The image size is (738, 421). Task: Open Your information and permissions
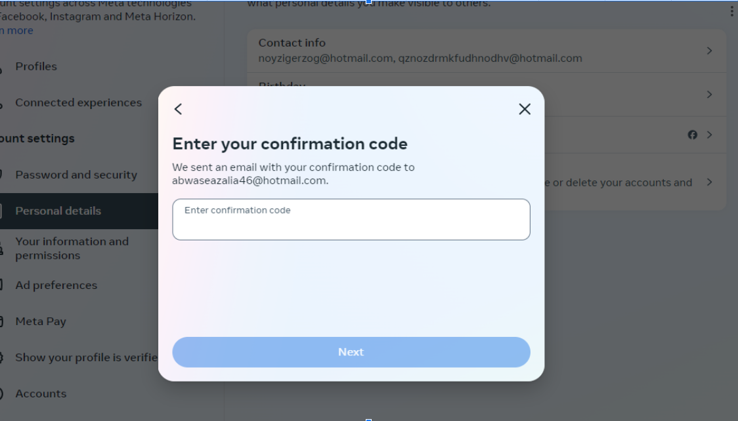click(72, 248)
